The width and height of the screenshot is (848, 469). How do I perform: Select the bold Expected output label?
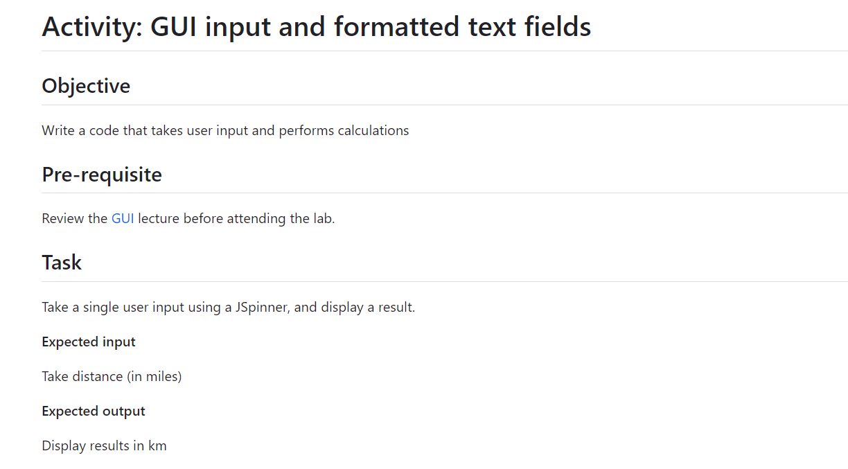(x=94, y=412)
